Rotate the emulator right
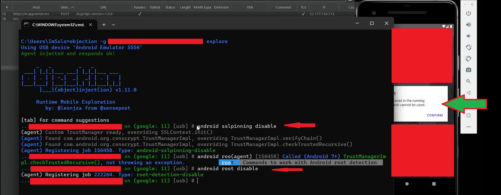This screenshot has height=195, width=501. (468, 59)
